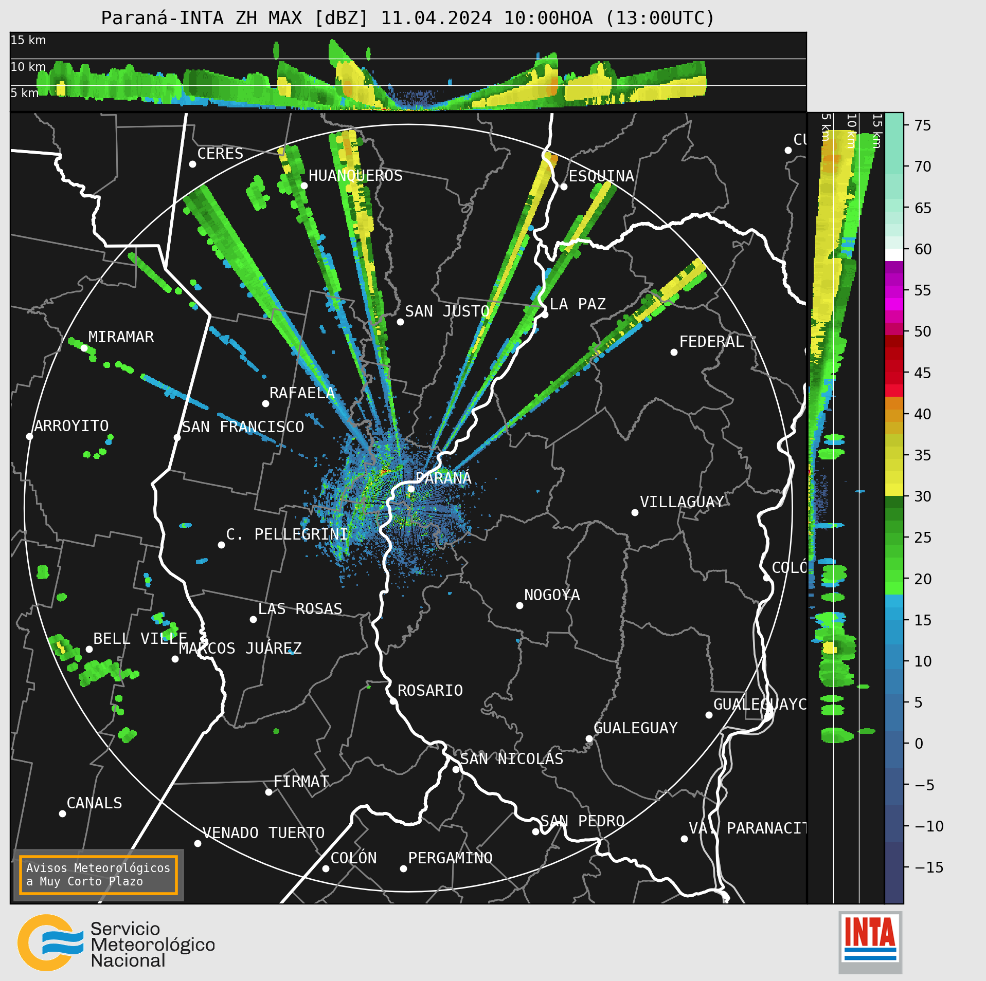Screen dimensions: 986x981
Task: Click the SAN JUSTO city label
Action: (447, 311)
